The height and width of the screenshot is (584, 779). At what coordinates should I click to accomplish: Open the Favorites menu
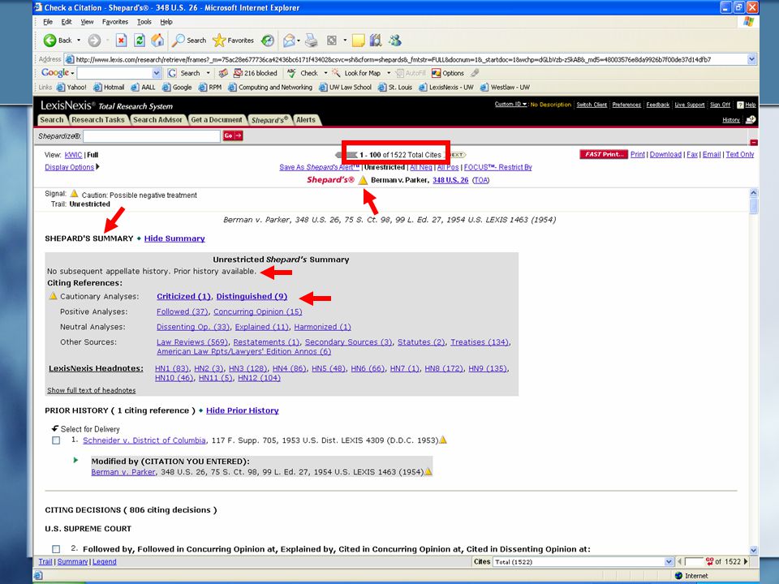114,22
